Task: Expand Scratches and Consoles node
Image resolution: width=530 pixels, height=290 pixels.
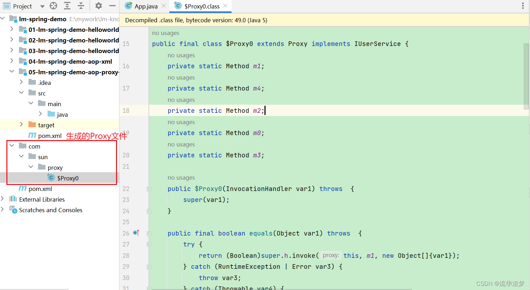Action: [x=2, y=209]
